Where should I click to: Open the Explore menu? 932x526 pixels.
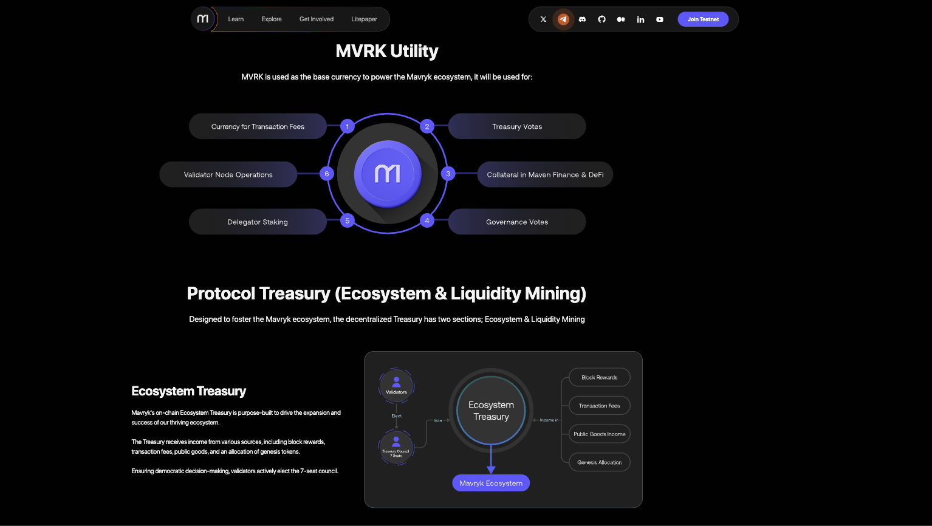click(x=272, y=19)
